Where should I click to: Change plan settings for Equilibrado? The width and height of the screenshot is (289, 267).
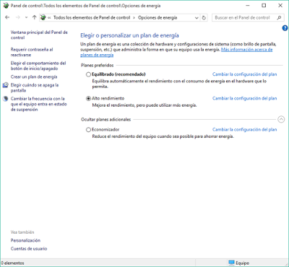[244, 74]
